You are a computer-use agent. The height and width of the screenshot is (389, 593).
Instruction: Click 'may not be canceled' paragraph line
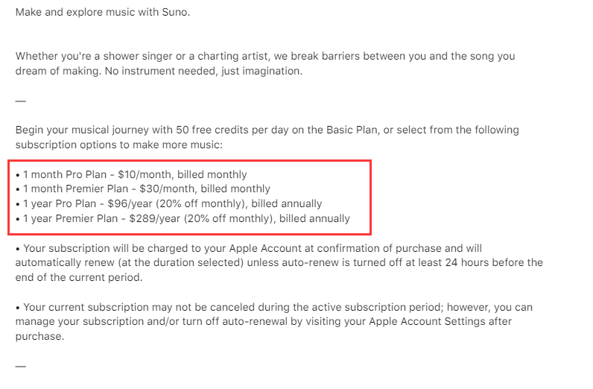click(x=274, y=307)
